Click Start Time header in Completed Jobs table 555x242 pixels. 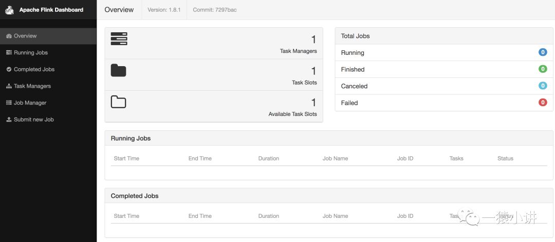click(x=126, y=216)
